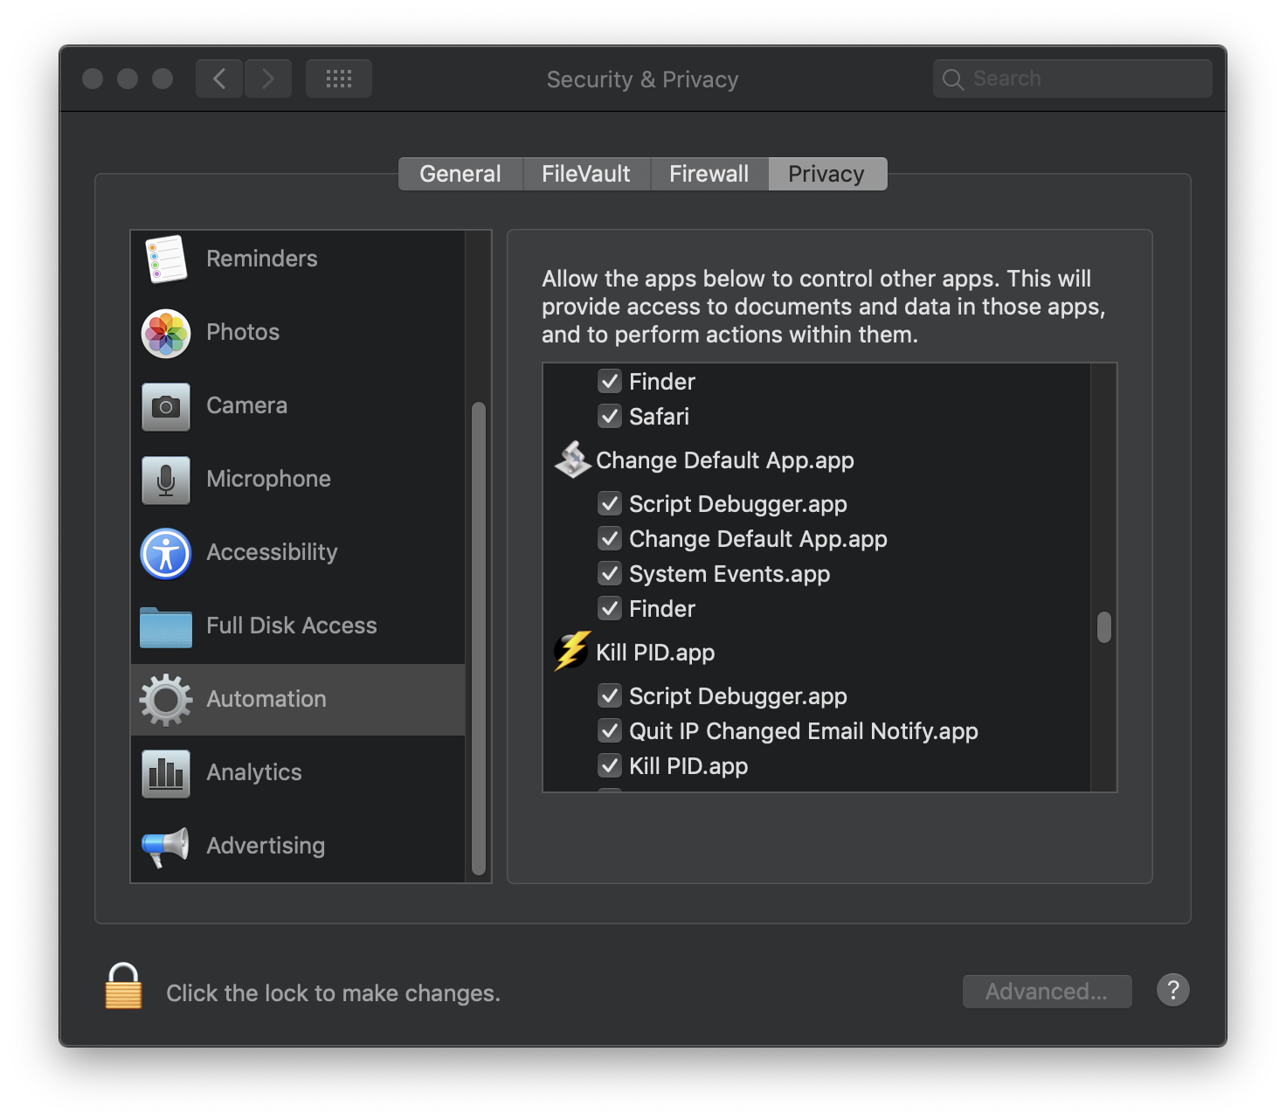Click the Advanced... button
This screenshot has width=1286, height=1120.
tap(1047, 992)
